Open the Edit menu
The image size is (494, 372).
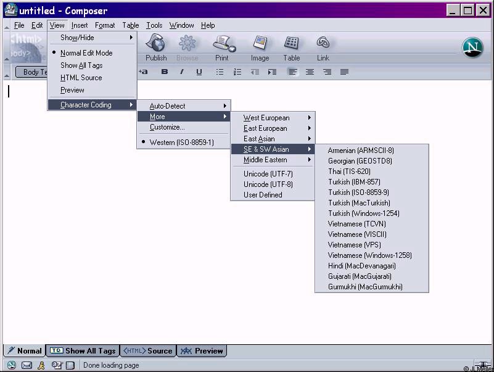[37, 25]
